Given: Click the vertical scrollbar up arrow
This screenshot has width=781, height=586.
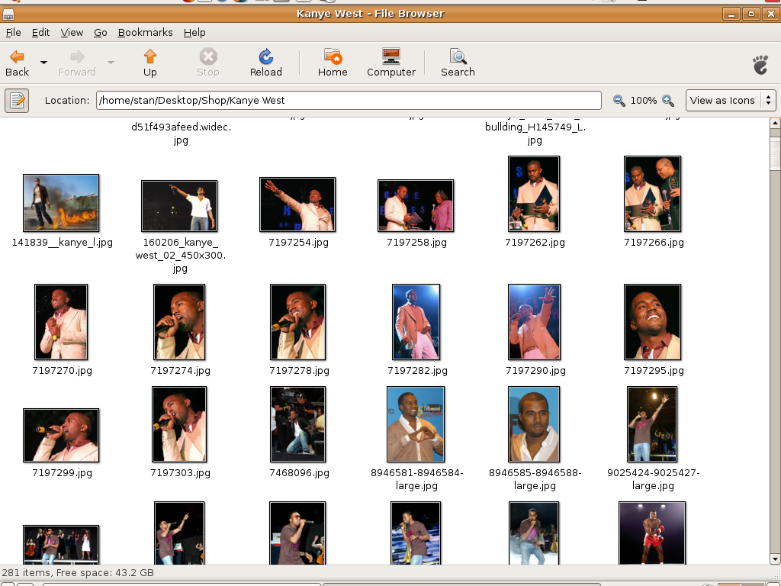Looking at the screenshot, I should 775,123.
